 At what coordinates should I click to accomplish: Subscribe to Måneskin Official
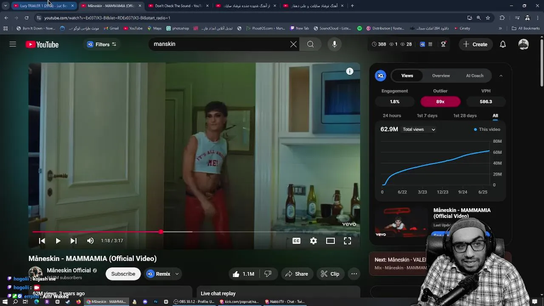[123, 274]
